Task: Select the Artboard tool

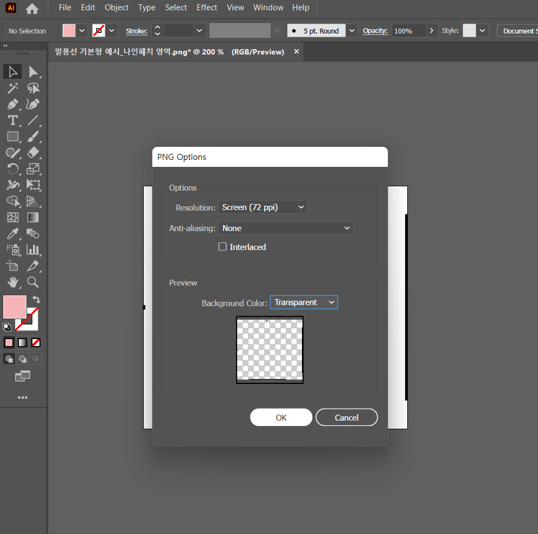Action: 13,266
